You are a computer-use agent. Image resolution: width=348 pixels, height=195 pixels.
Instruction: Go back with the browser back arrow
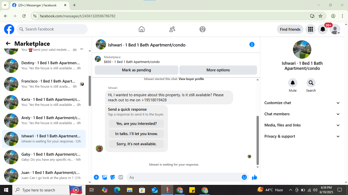click(x=6, y=16)
